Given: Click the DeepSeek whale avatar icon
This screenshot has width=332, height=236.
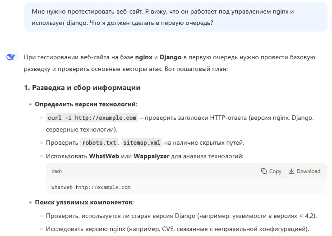Looking at the screenshot, I should [x=11, y=57].
